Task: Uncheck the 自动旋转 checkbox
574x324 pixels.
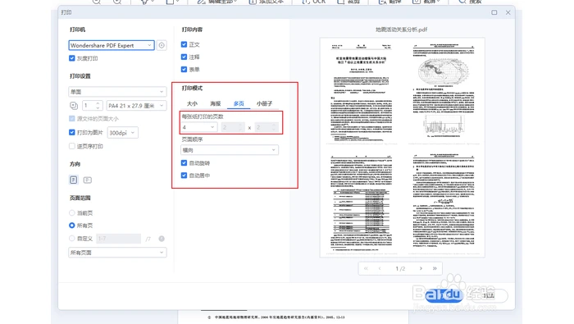Action: (184, 163)
